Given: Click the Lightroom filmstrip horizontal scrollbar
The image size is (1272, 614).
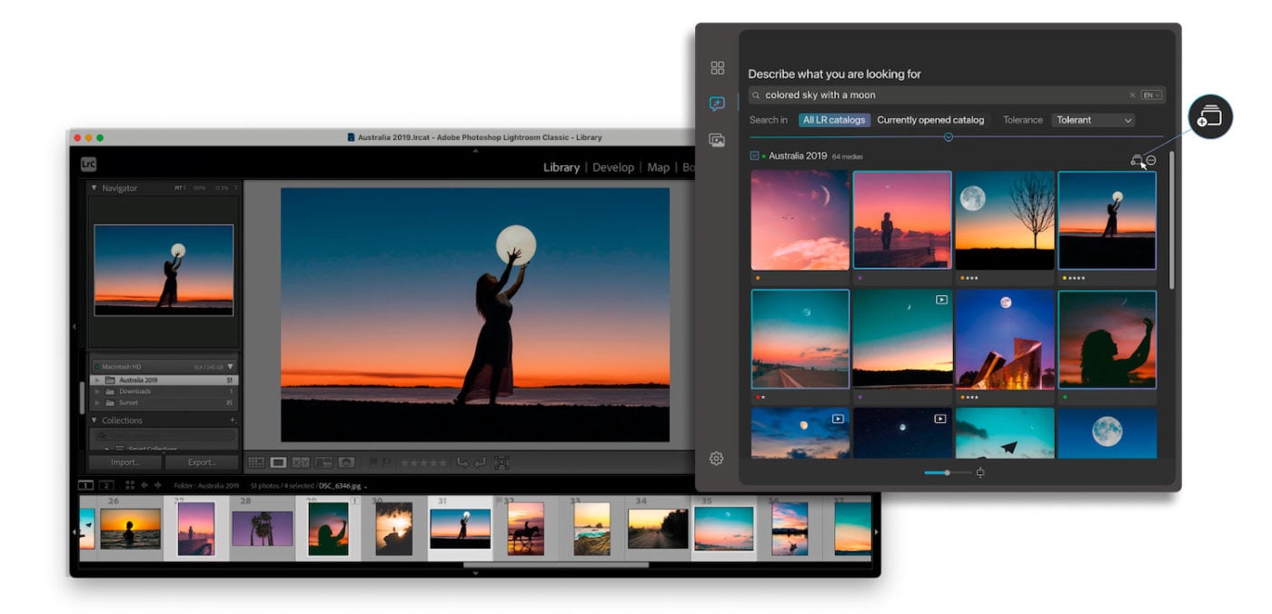Looking at the screenshot, I should [x=556, y=565].
